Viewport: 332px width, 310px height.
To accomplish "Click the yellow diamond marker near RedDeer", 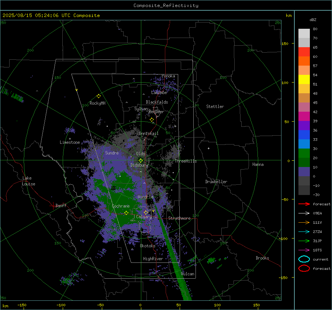I will tap(152, 120).
